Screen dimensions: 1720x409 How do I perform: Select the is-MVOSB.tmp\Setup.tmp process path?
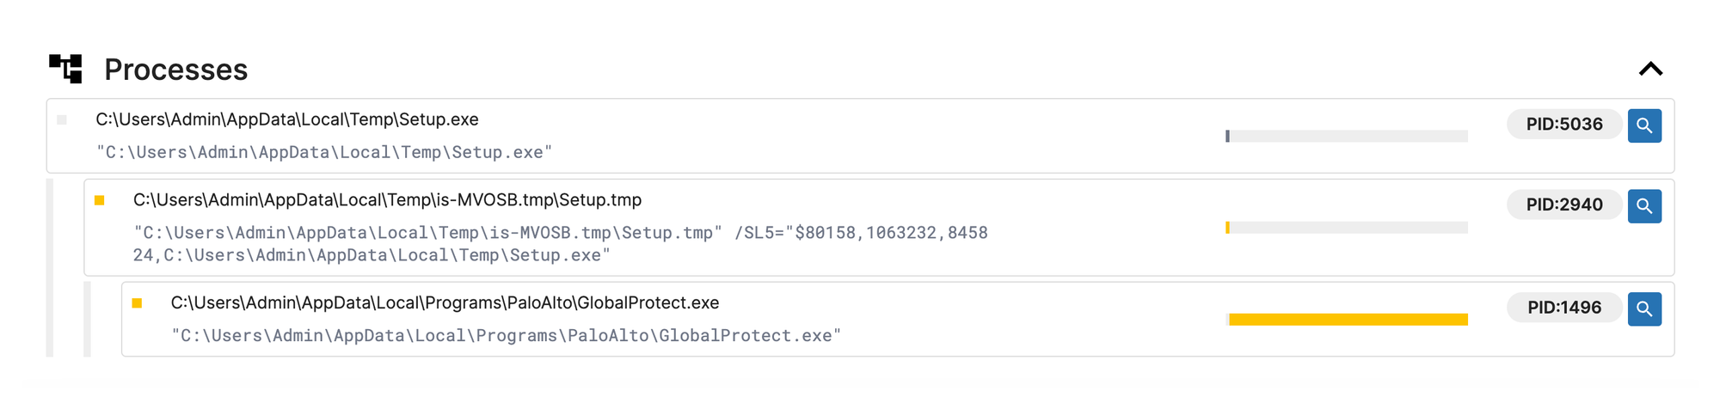pos(388,200)
